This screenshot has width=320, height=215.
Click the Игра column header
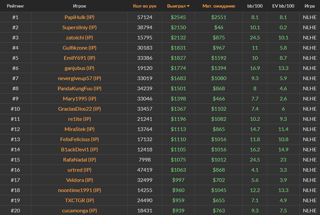309,6
